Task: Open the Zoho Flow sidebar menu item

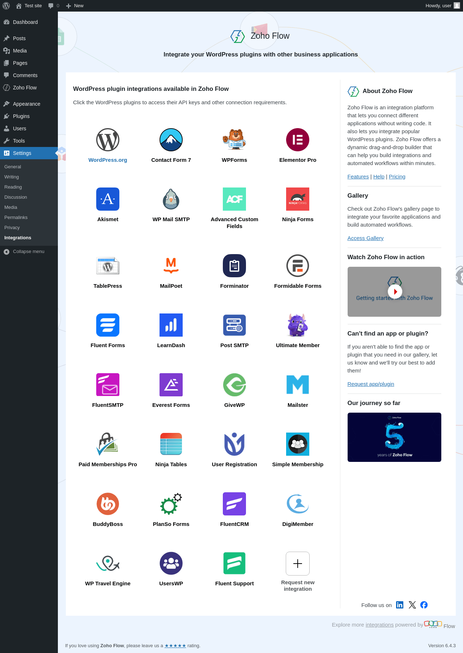Action: (x=29, y=88)
